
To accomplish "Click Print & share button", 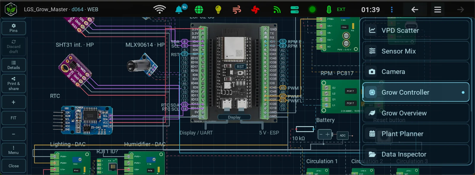I will click(x=14, y=84).
